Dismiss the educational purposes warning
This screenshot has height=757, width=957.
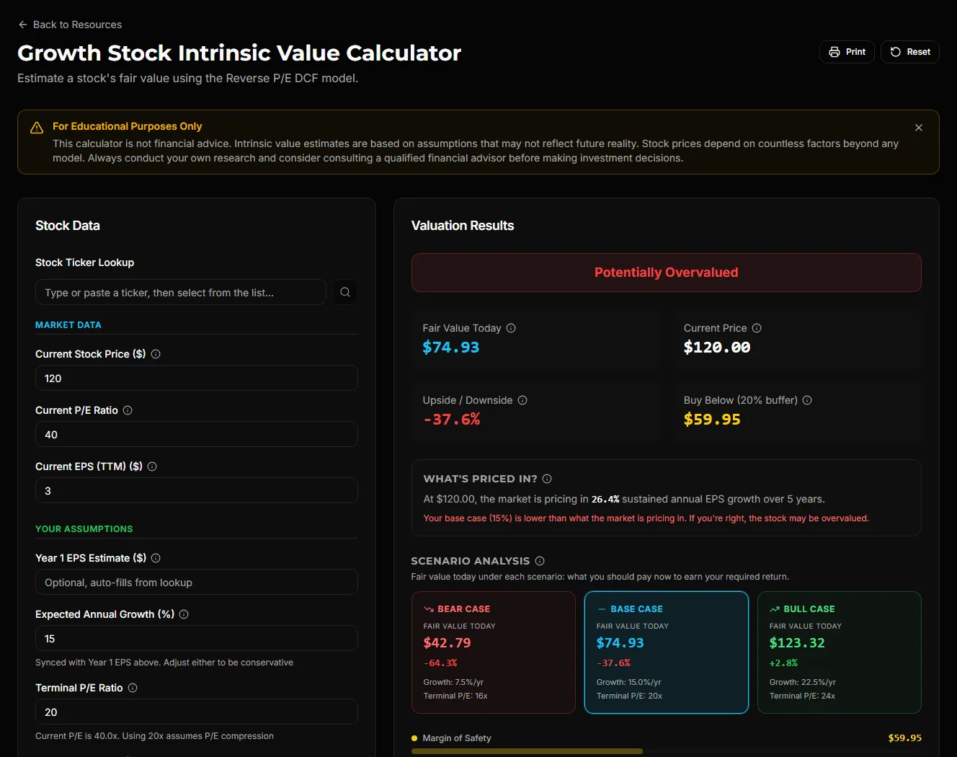click(x=919, y=128)
